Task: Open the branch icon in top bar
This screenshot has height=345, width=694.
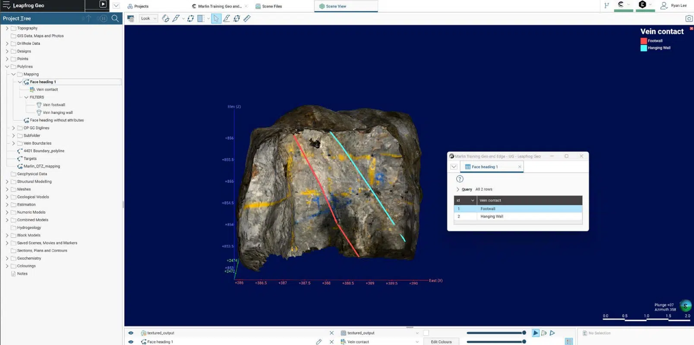Action: click(x=607, y=5)
